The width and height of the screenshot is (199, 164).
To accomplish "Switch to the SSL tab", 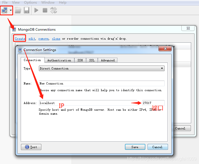I will [92, 60].
